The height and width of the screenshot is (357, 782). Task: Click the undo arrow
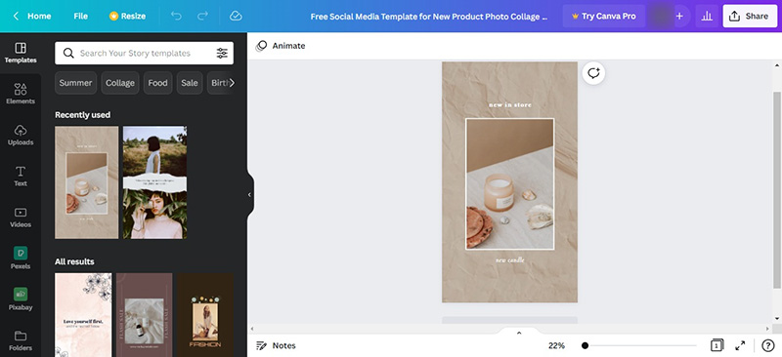pyautogui.click(x=176, y=16)
